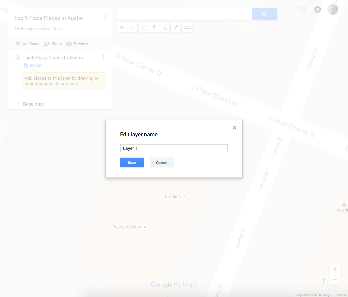Viewport: 348px width, 297px height.
Task: Zoom out with the minus button
Action: coord(335,279)
